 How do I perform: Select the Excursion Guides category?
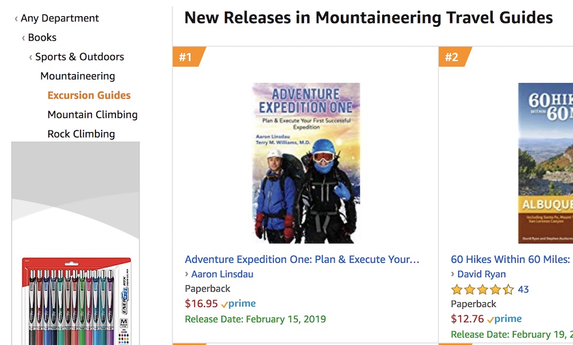89,95
